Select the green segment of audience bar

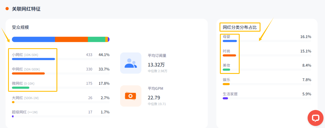[x=96, y=39]
